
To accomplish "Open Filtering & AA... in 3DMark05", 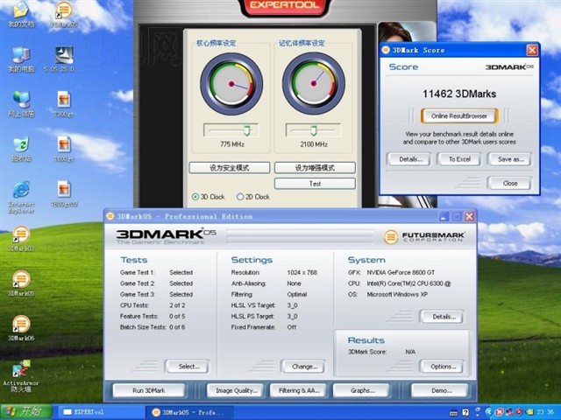I will click(x=299, y=390).
